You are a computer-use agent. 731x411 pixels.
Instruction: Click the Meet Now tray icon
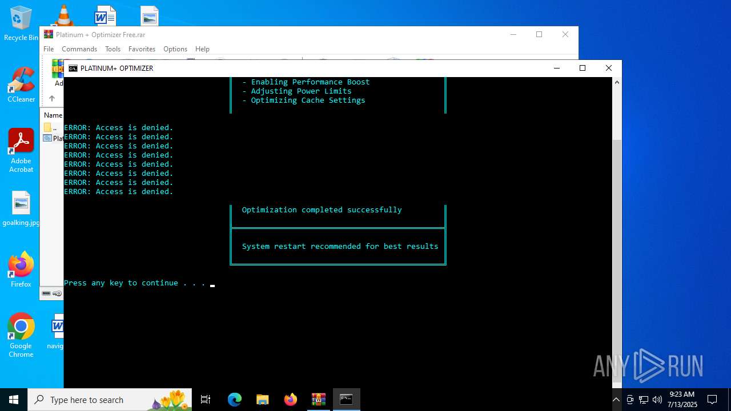[x=630, y=400]
